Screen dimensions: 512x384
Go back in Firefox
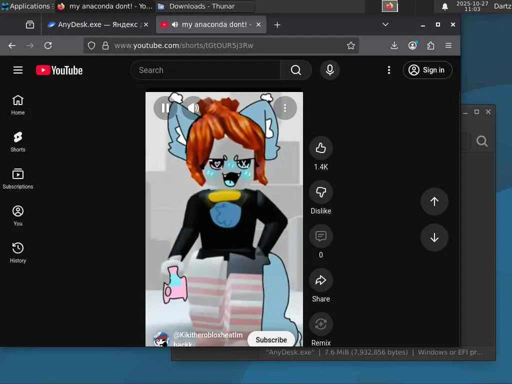point(12,45)
